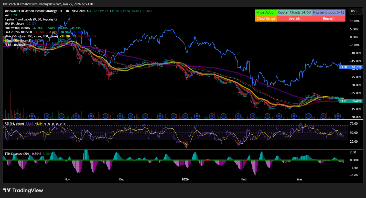366x198 pixels.
Task: Click the TradingView logo
Action: click(23, 191)
